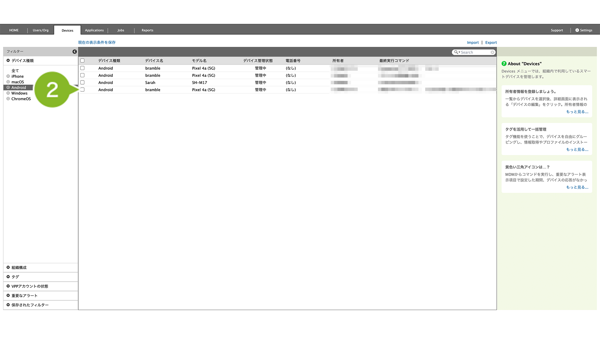Switch to the Reports tab

(x=147, y=30)
